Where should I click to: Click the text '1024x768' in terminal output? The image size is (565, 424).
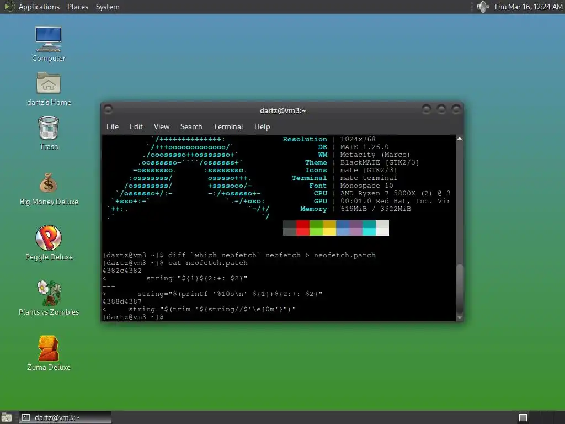tap(358, 139)
